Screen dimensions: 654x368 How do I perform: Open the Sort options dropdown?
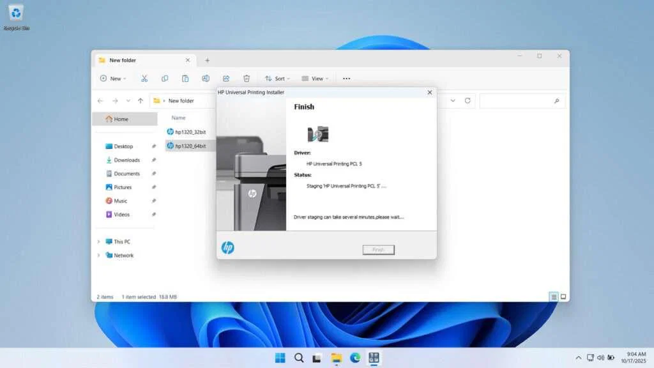[277, 78]
